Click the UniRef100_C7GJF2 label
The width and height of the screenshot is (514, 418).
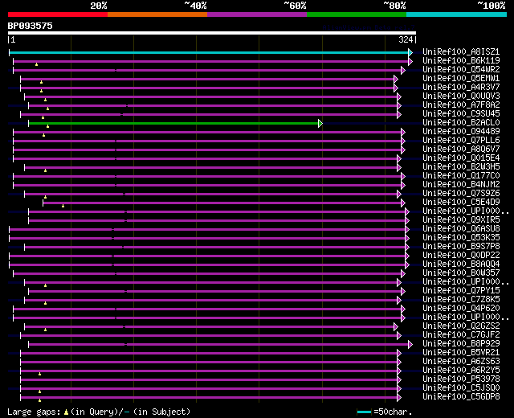[x=461, y=334]
